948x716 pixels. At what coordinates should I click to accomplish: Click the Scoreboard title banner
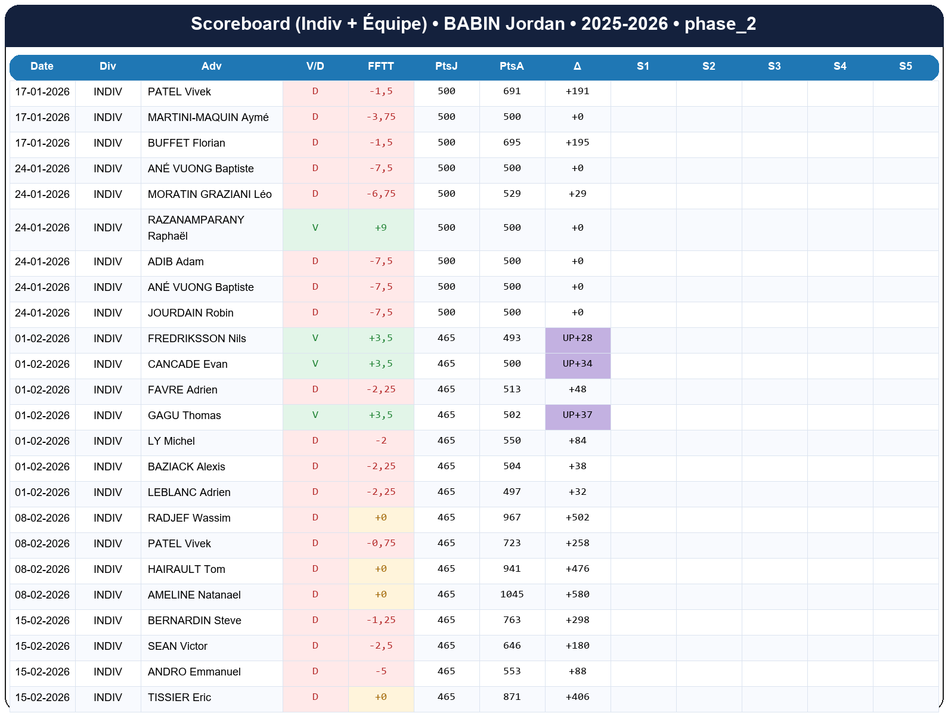[474, 24]
